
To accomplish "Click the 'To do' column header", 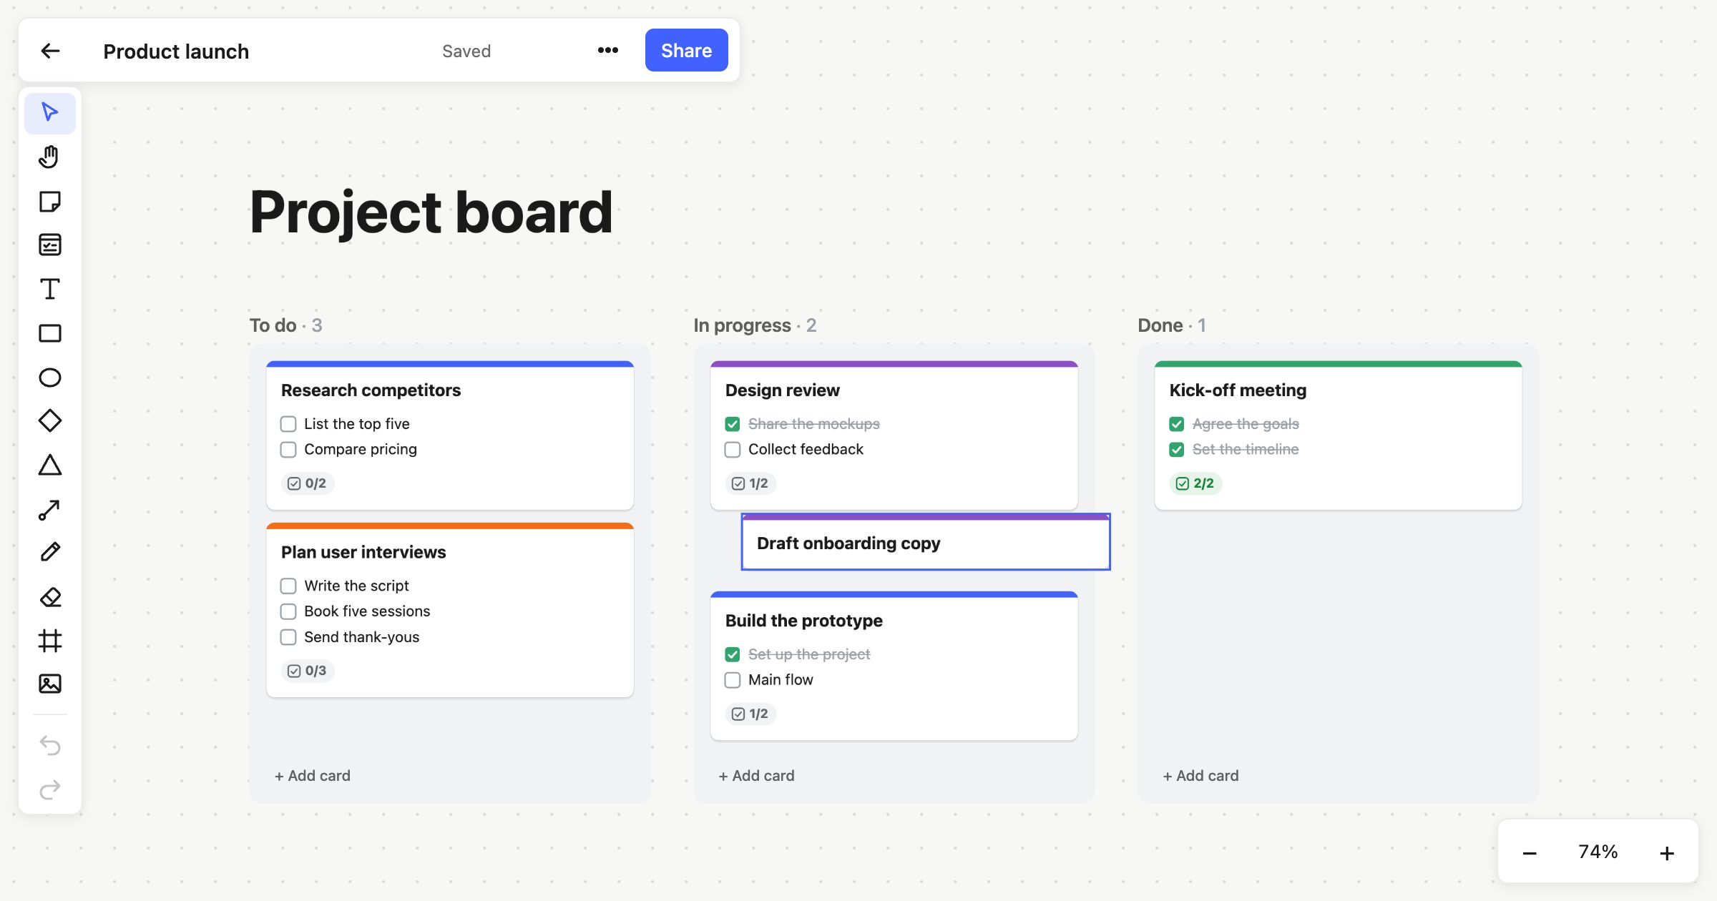I will point(286,325).
